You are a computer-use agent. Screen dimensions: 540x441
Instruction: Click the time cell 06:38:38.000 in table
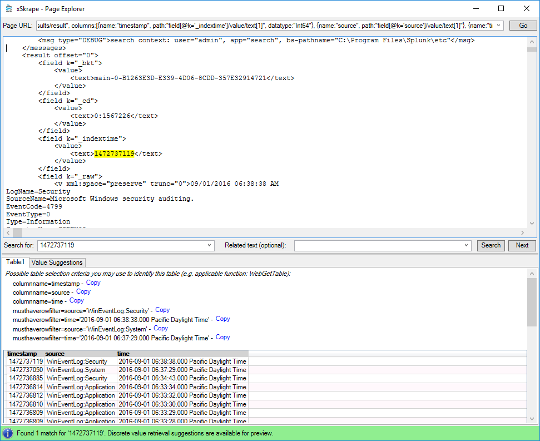pyautogui.click(x=182, y=361)
